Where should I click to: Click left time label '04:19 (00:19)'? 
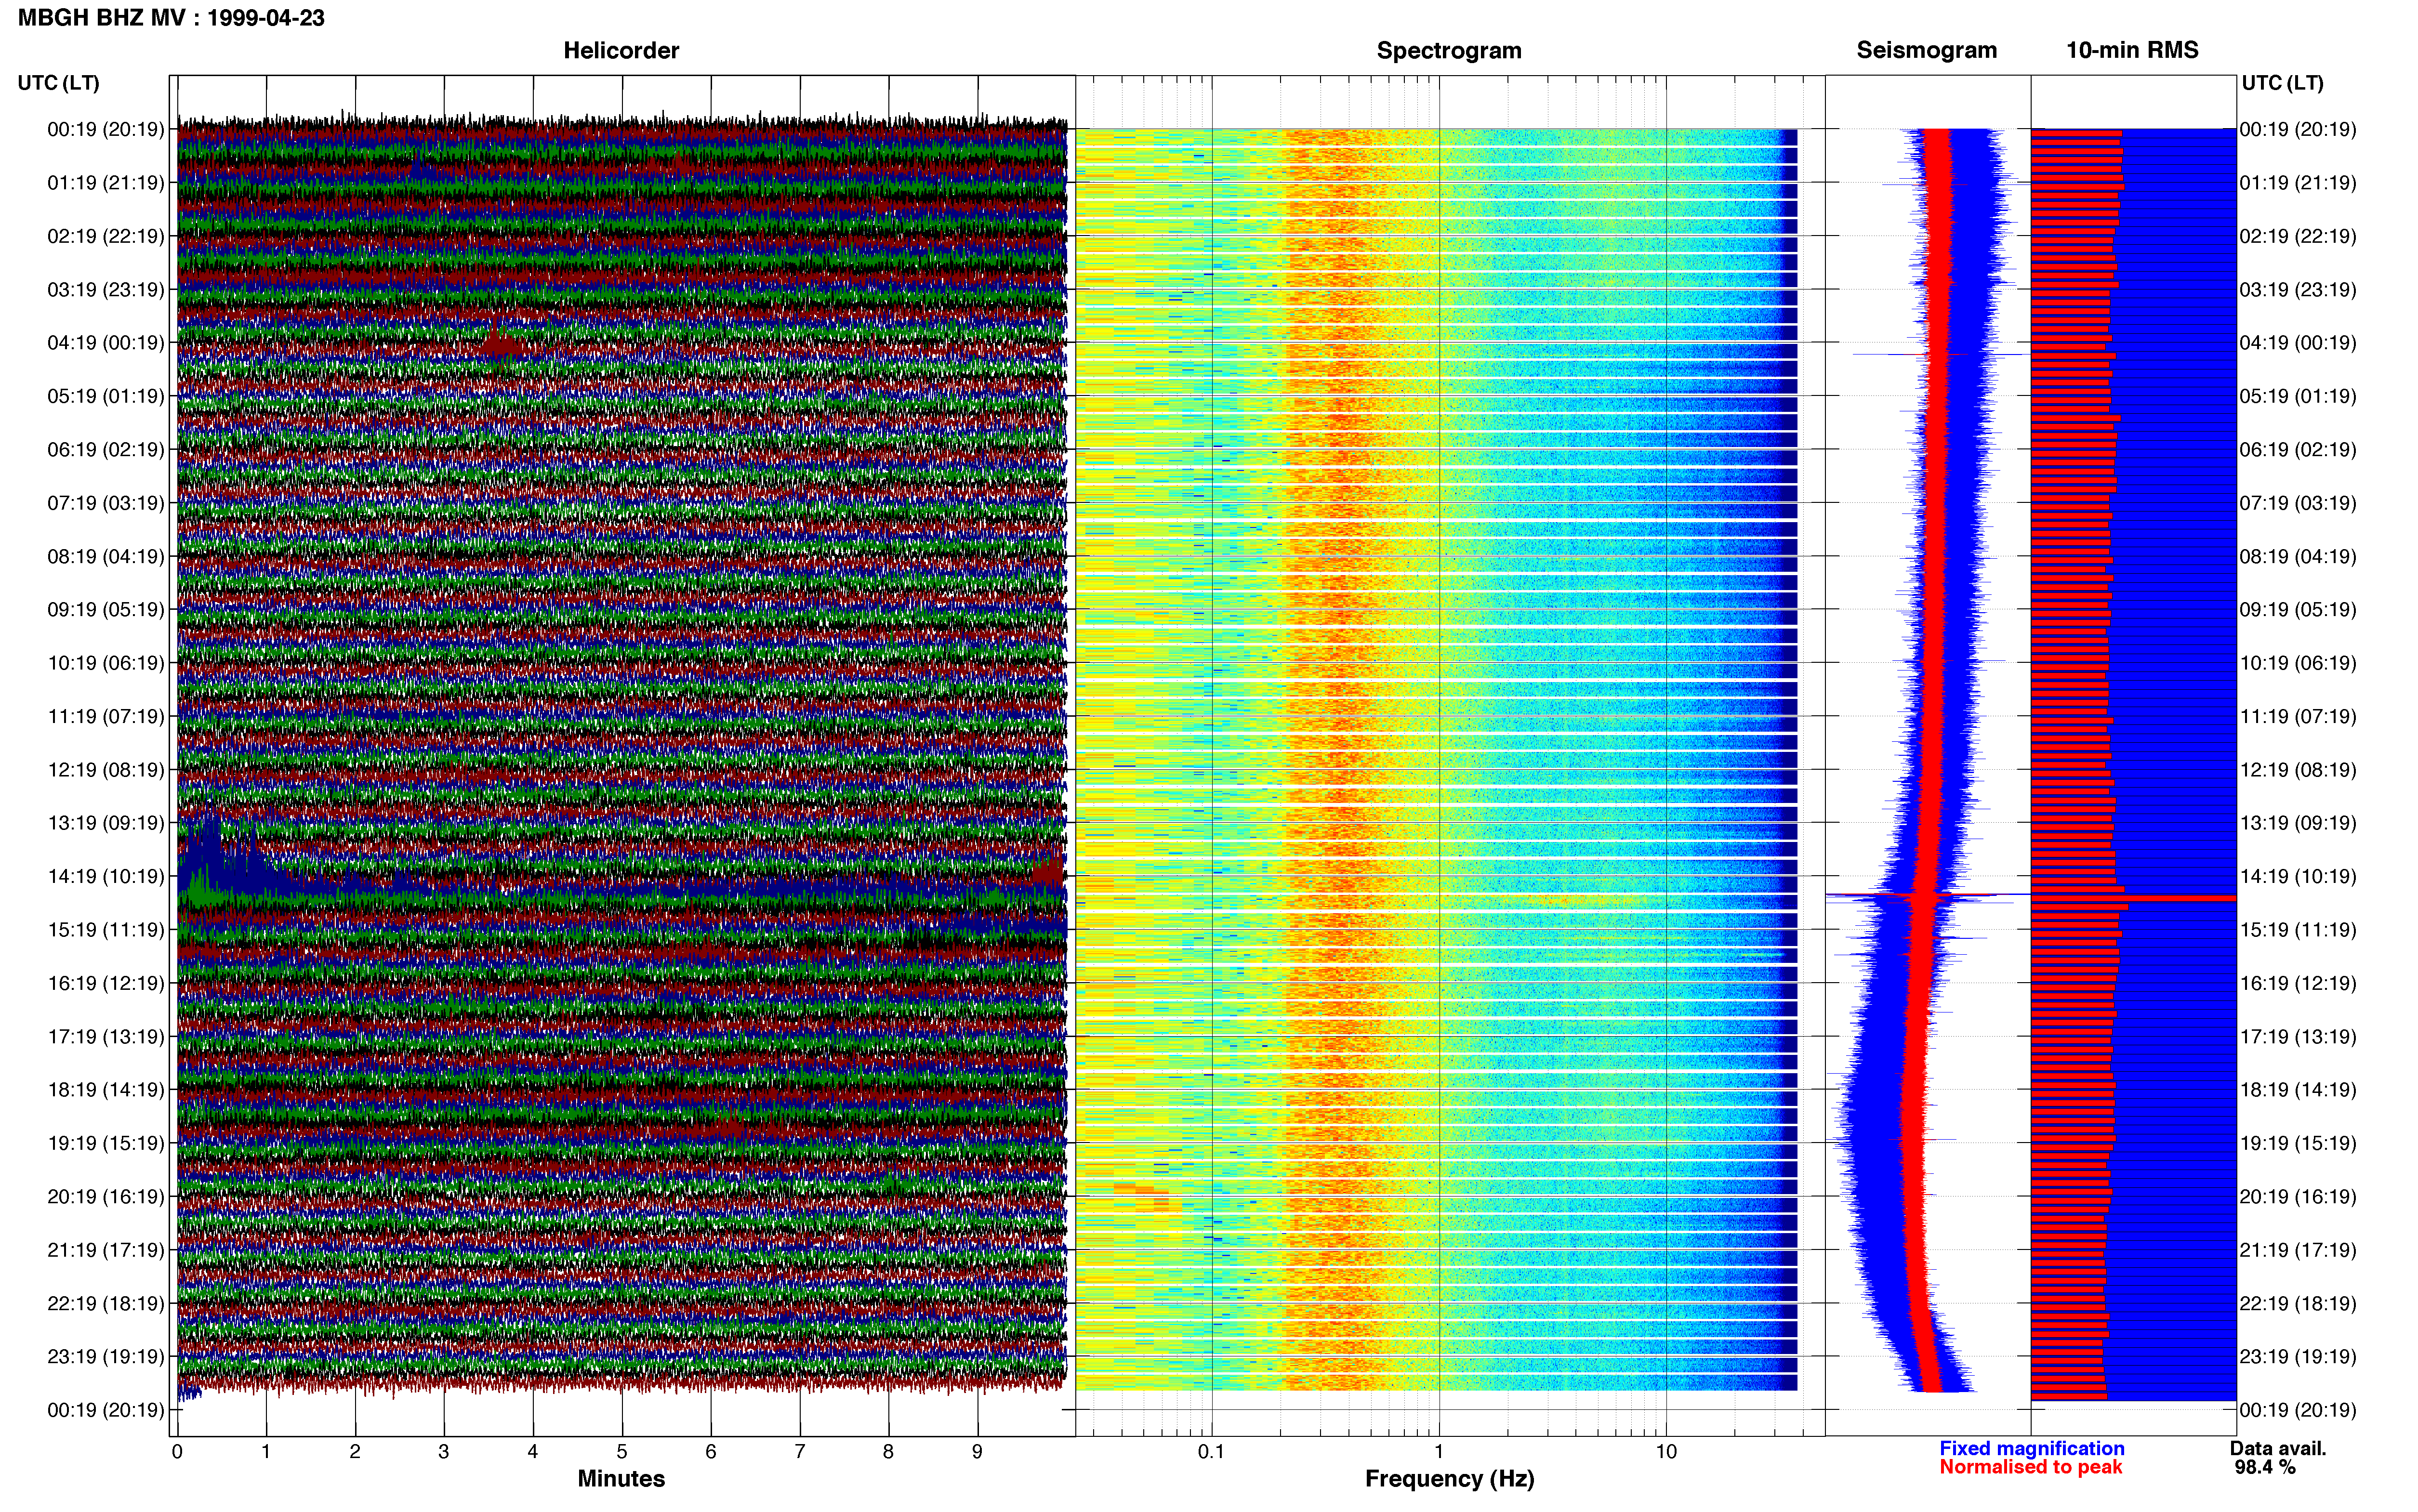pos(105,343)
